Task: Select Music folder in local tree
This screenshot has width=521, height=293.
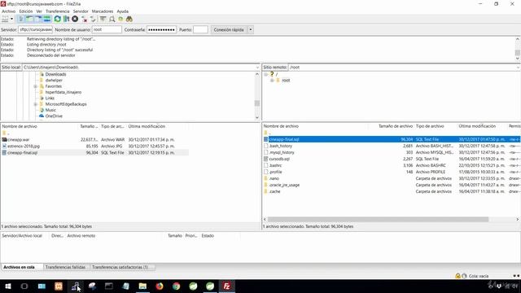Action: coord(50,111)
